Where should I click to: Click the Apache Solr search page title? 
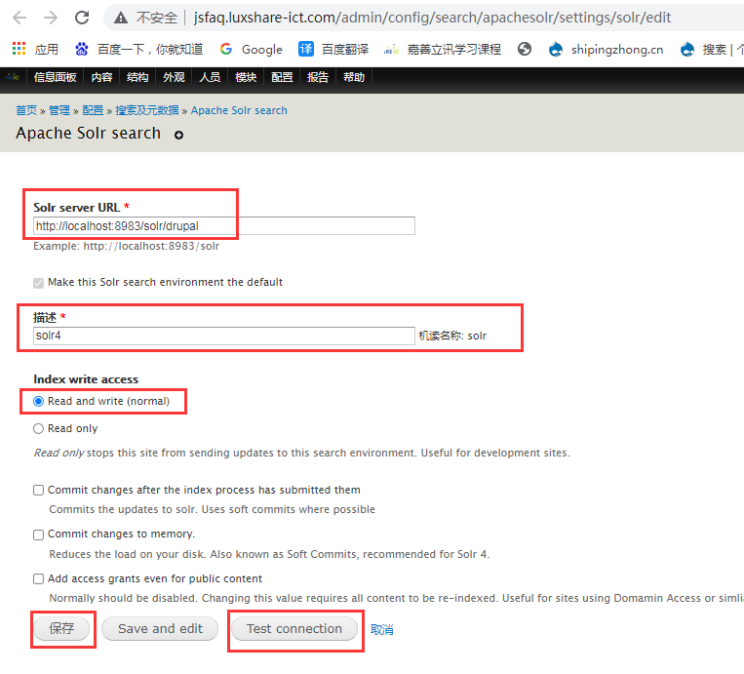click(x=89, y=134)
